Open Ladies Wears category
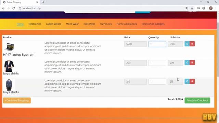Image resolution: width=219 pixels, height=123 pixels. point(53,24)
